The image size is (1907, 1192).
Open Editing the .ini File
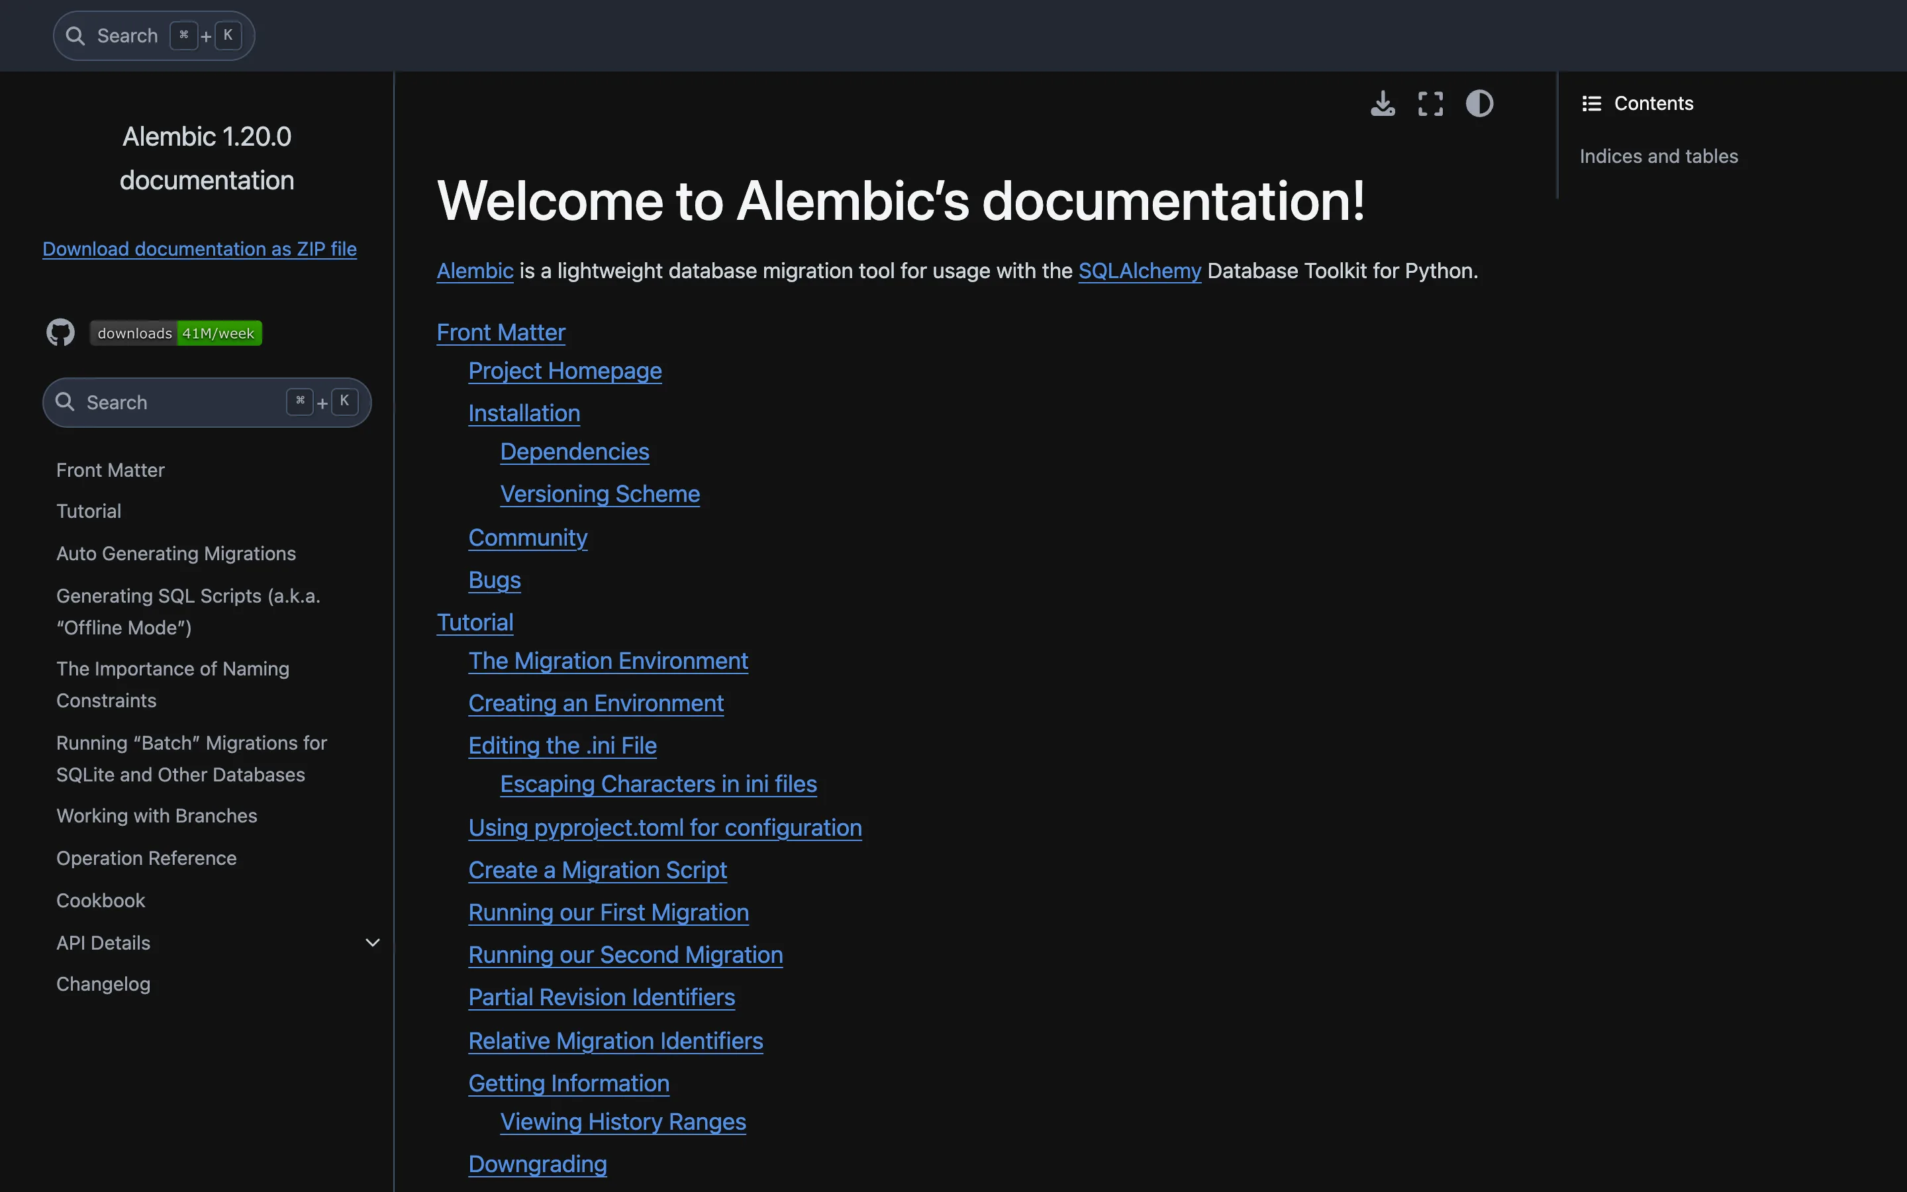[x=563, y=745]
